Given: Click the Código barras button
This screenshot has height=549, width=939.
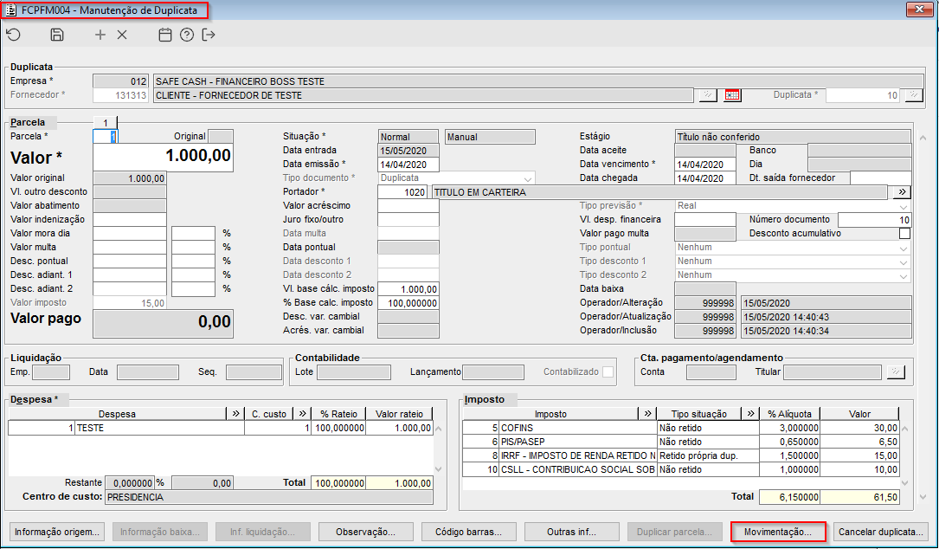Looking at the screenshot, I should 468,533.
